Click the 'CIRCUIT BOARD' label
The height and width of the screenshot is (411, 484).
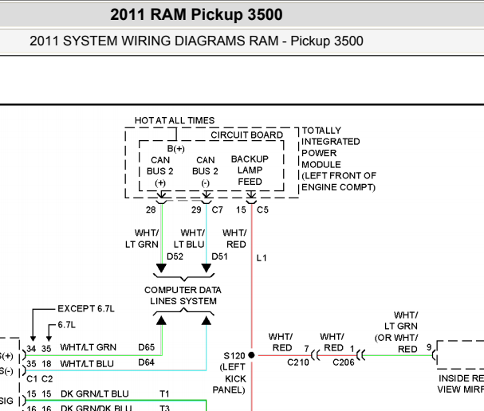coord(246,135)
